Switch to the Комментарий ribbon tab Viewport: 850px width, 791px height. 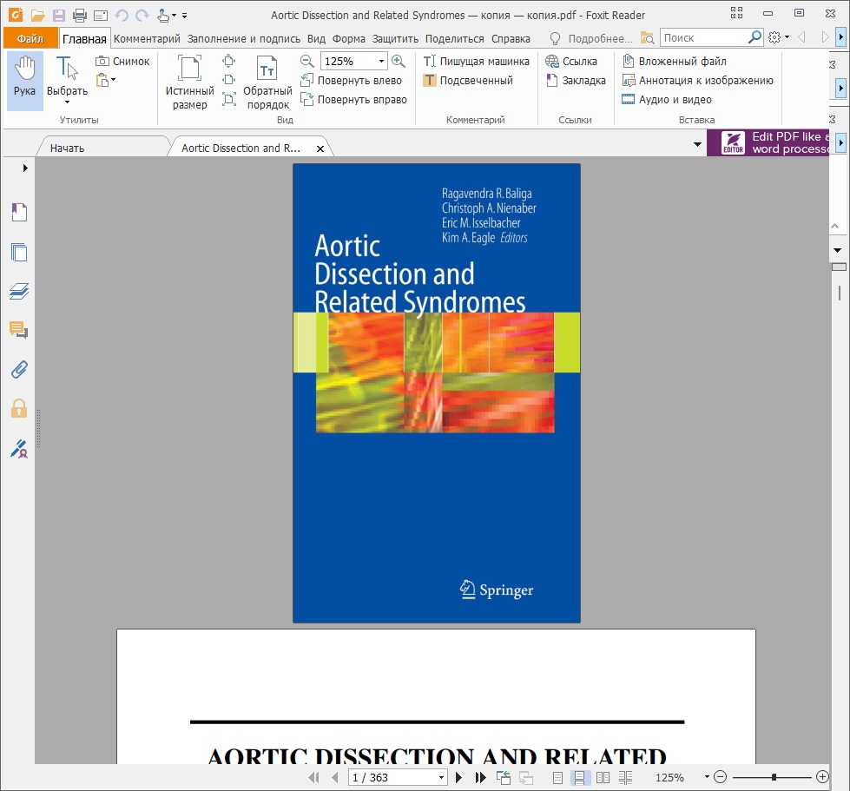pos(147,38)
